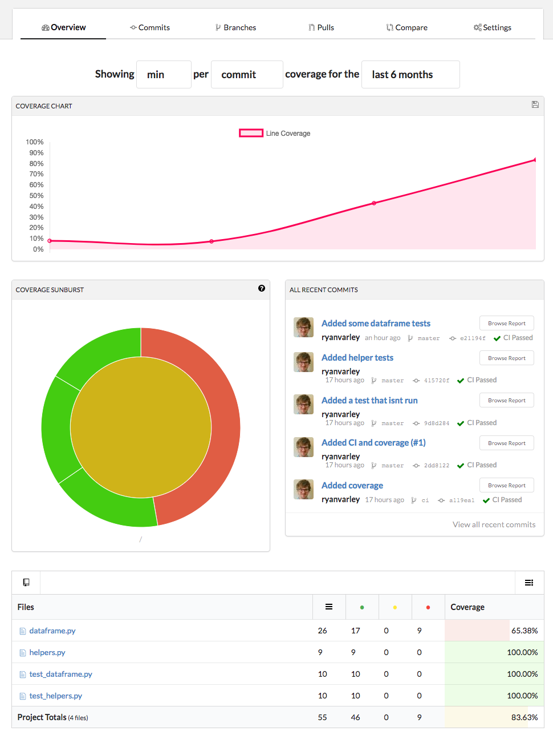Click the book icon above the files table
The height and width of the screenshot is (735, 553).
[x=26, y=582]
